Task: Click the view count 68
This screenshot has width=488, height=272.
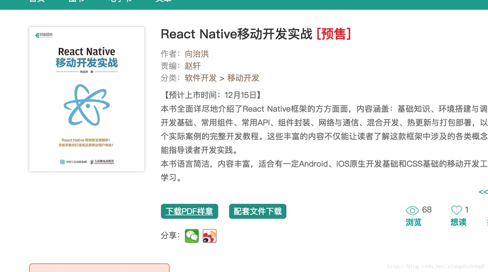Action: 427,210
